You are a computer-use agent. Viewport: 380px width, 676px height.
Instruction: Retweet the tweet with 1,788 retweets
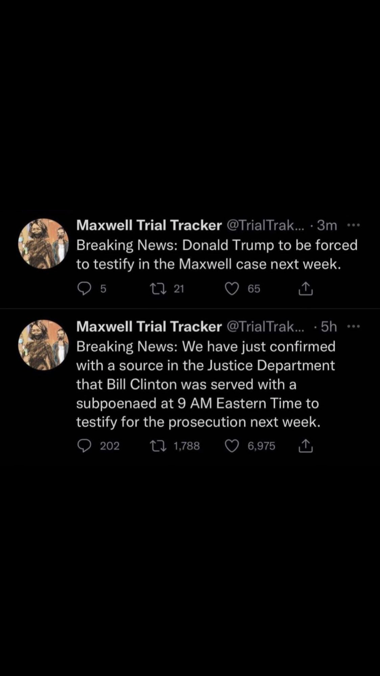click(157, 445)
